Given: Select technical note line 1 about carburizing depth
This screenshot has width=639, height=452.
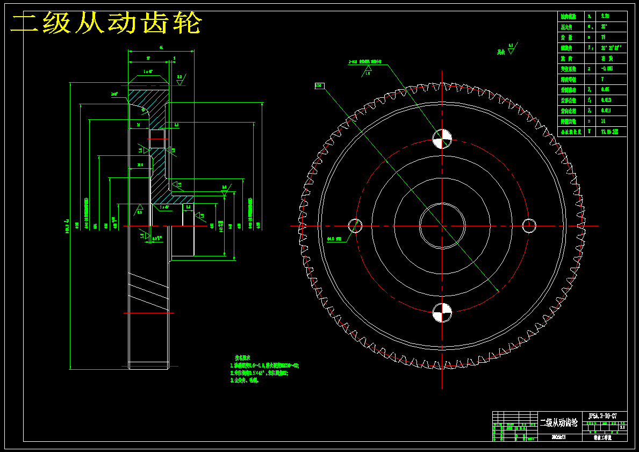Looking at the screenshot, I should [264, 365].
